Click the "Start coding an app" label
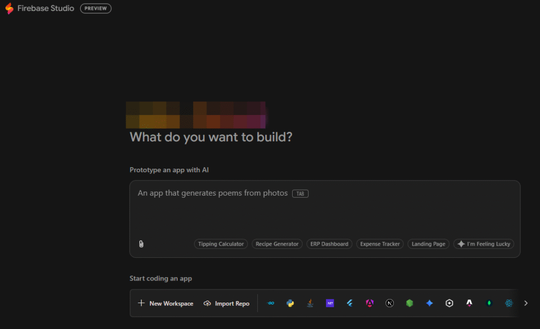The height and width of the screenshot is (329, 540). (161, 278)
